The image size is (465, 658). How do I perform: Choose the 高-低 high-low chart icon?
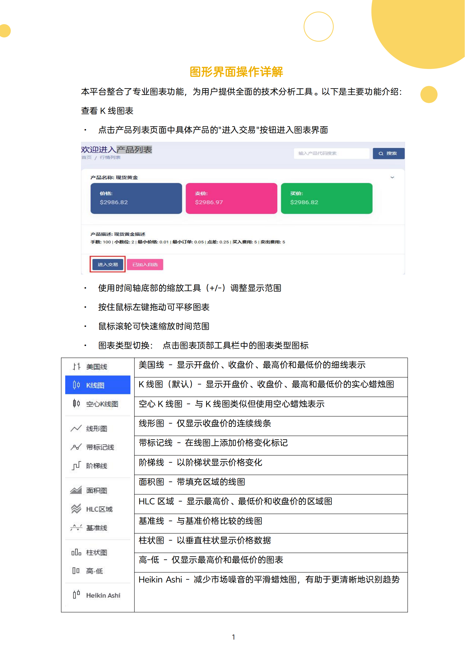tap(76, 571)
